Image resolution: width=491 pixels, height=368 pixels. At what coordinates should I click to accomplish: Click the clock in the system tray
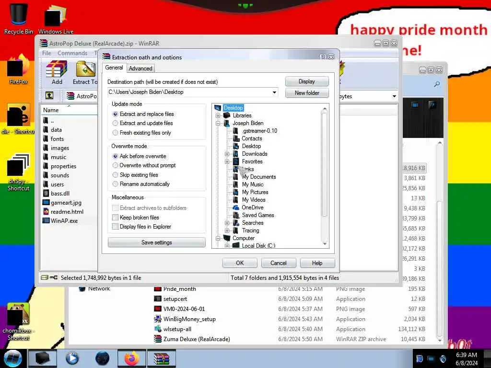click(x=467, y=358)
